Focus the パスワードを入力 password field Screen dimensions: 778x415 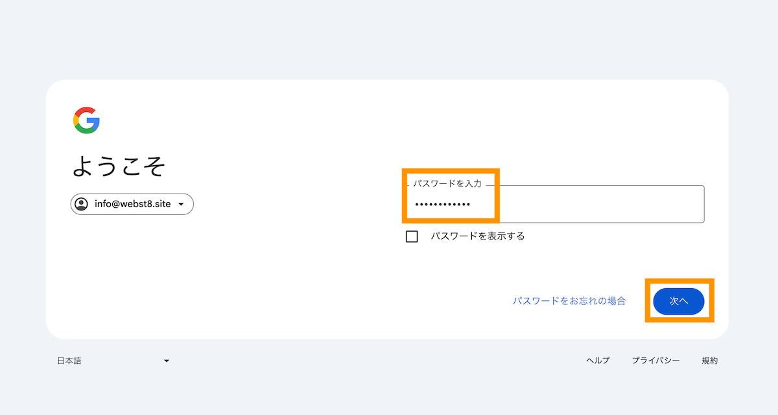(x=555, y=204)
